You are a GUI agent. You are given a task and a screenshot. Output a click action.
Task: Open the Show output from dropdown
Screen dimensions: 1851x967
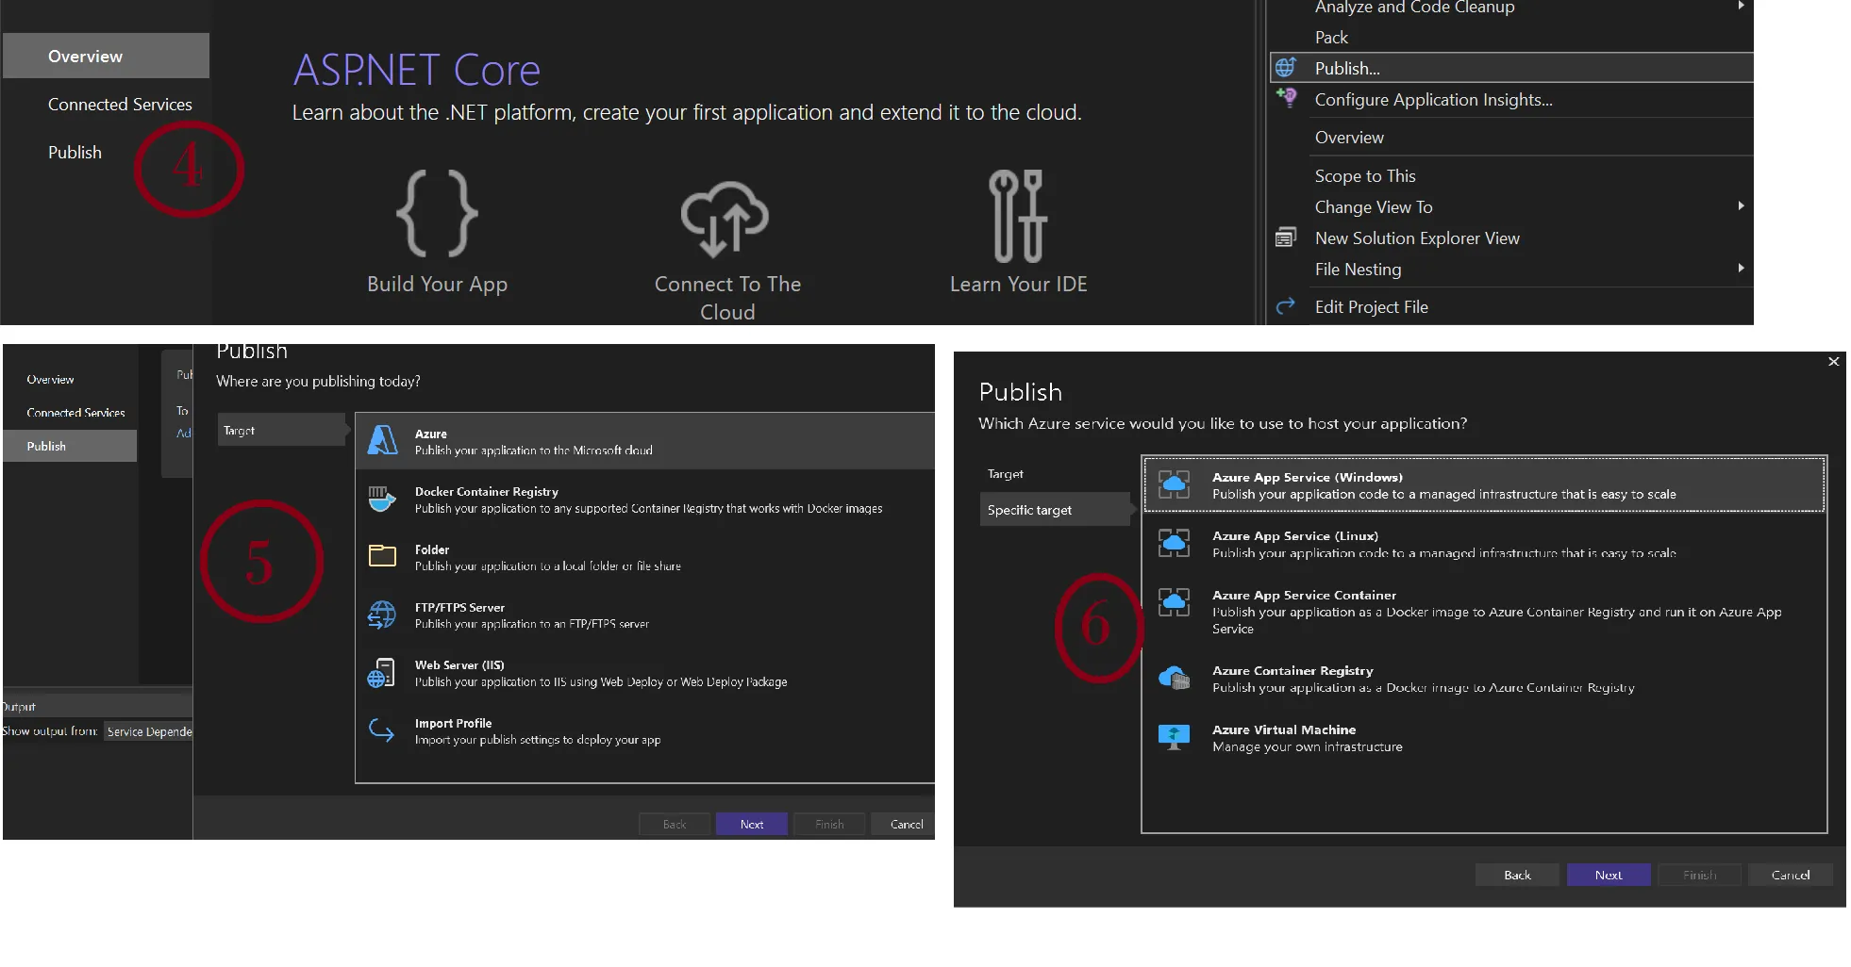click(x=148, y=731)
